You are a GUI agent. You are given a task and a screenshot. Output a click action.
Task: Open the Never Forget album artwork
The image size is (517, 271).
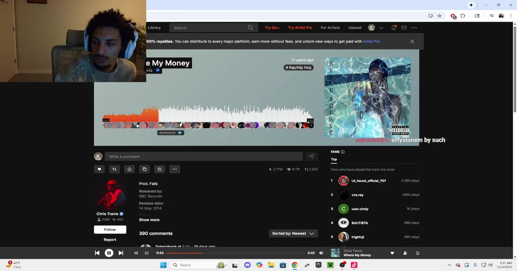(x=368, y=97)
